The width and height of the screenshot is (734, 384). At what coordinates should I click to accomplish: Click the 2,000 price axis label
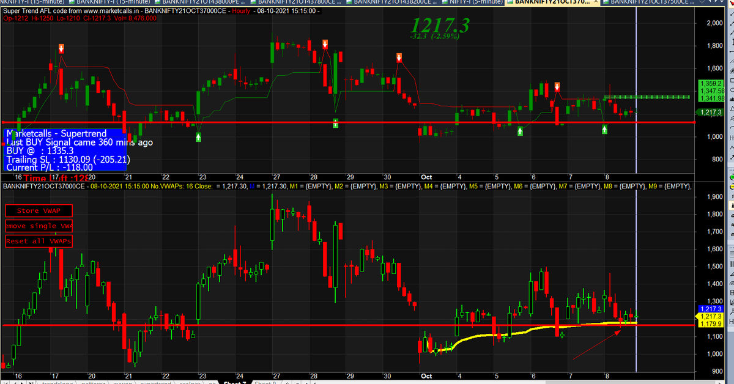[x=715, y=23]
